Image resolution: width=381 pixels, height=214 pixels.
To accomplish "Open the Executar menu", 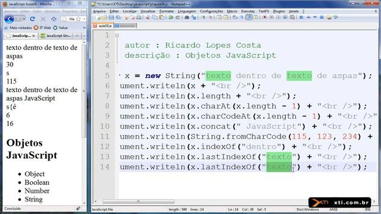I will pyautogui.click(x=248, y=11).
